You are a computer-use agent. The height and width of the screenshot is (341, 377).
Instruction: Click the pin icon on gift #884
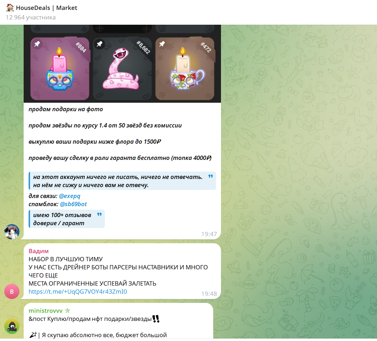(37, 44)
